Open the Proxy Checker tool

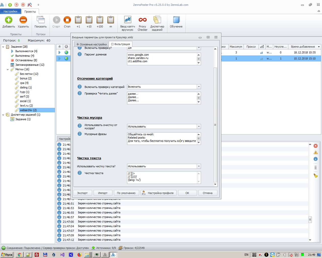pyautogui.click(x=142, y=20)
